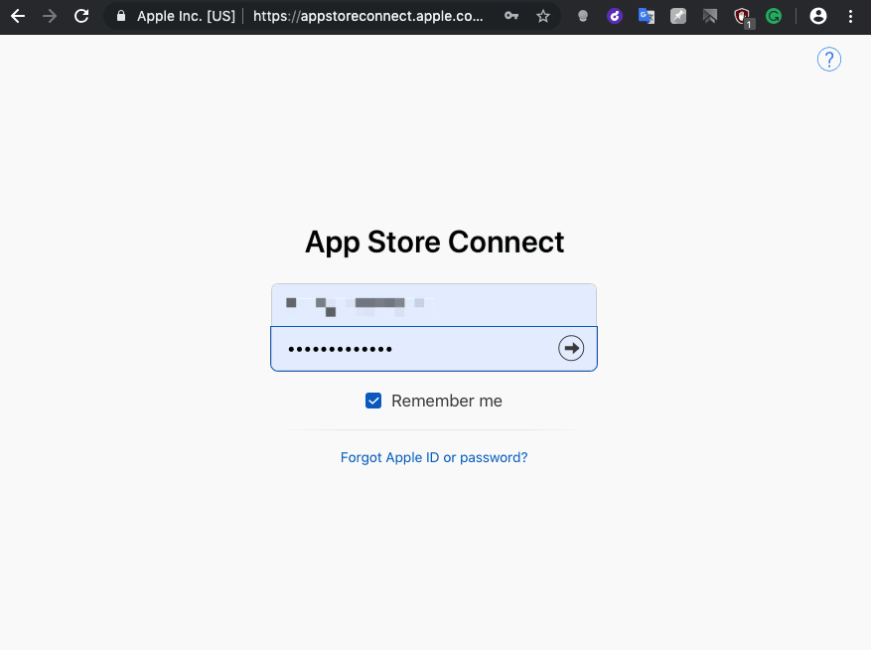
Task: Untick the Remember me checkbox
Action: click(x=373, y=401)
